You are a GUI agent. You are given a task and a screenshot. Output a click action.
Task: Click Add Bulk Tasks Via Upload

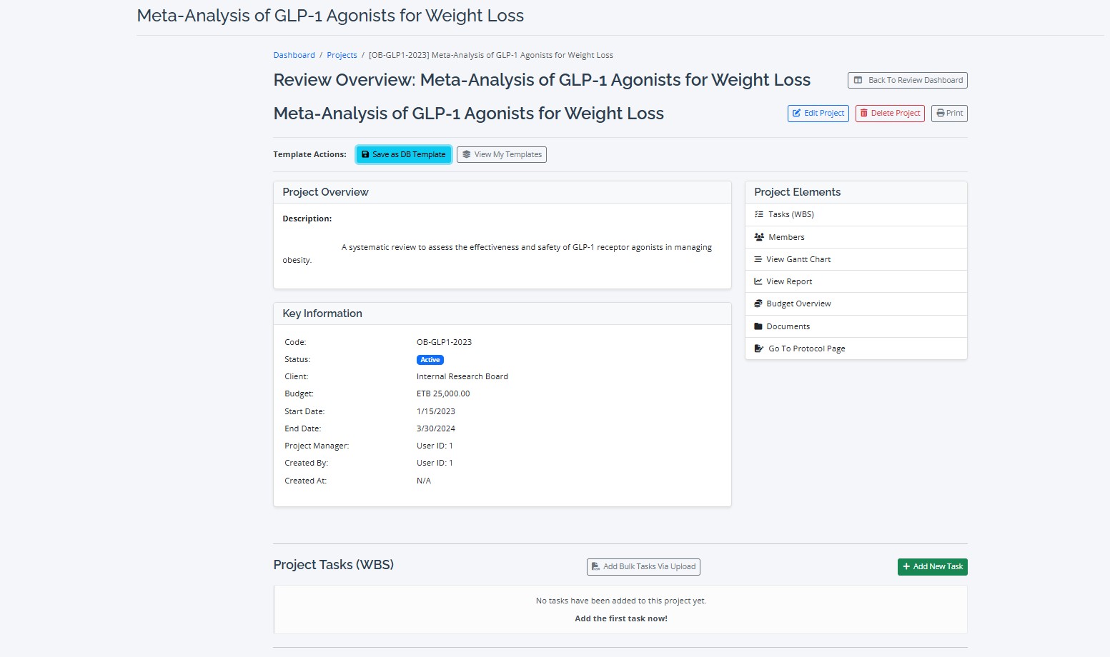643,566
